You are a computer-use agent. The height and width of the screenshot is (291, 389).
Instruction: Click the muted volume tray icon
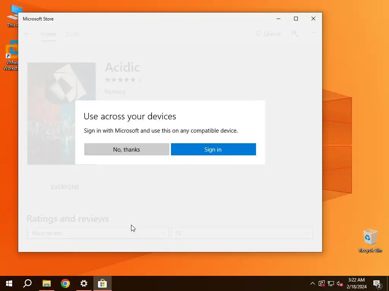[340, 283]
